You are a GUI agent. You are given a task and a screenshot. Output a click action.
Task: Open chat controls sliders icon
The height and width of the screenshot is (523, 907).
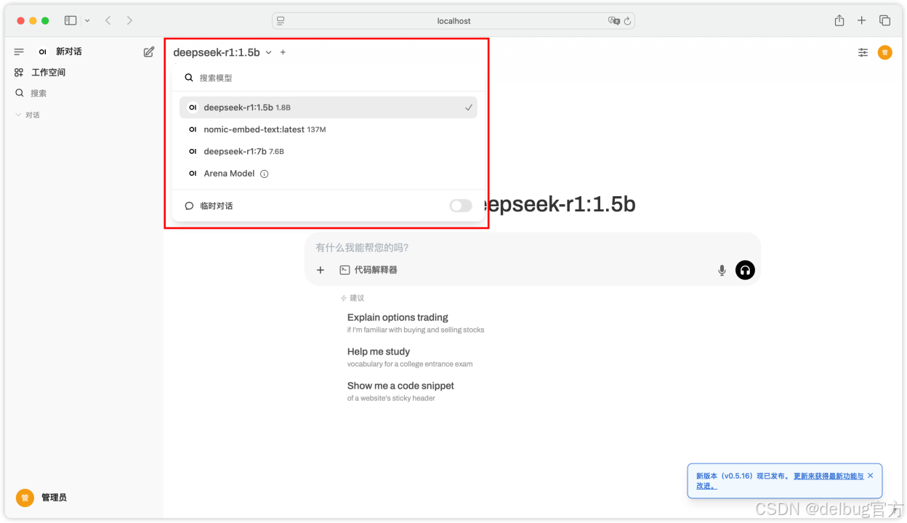(x=863, y=52)
